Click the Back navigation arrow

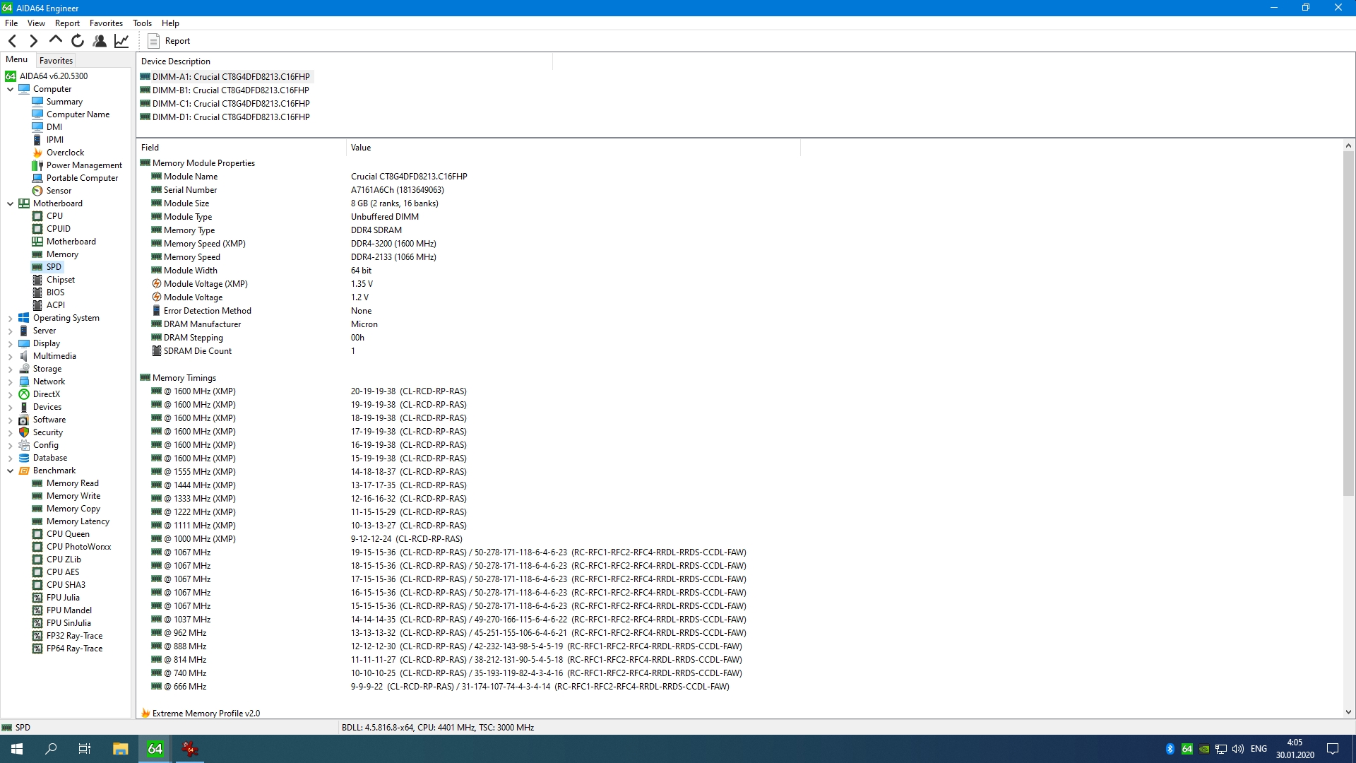[13, 41]
